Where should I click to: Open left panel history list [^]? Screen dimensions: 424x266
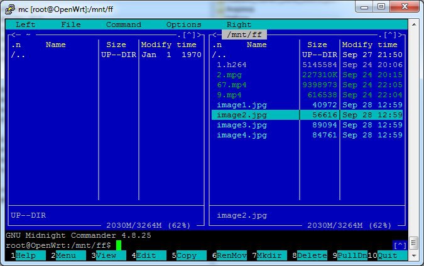[189, 35]
